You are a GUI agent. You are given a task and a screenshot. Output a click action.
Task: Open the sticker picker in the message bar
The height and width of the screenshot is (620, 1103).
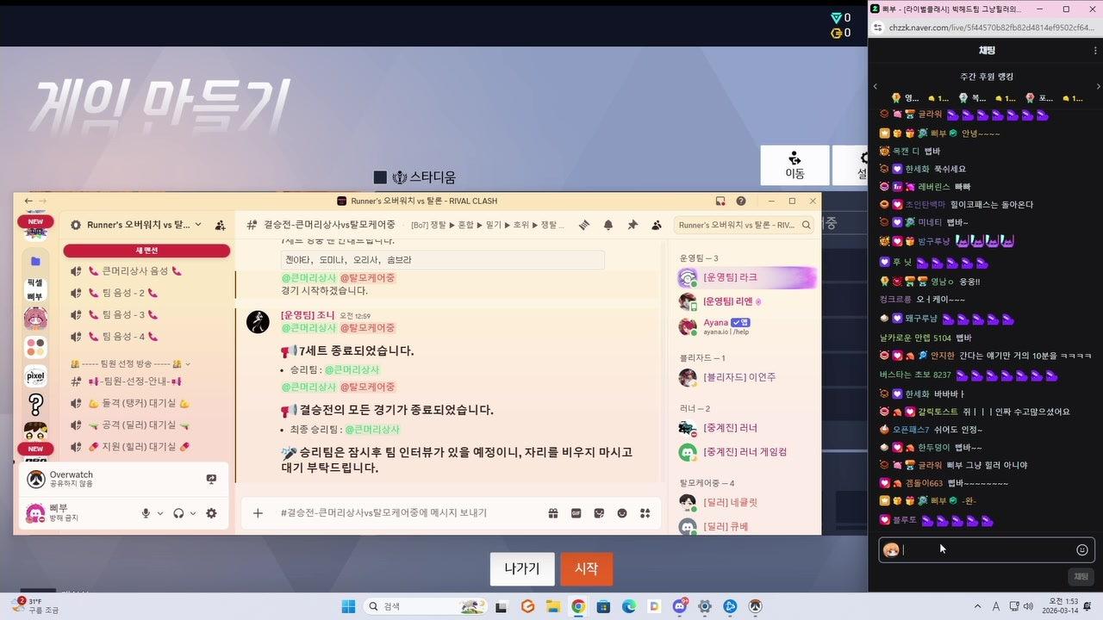pyautogui.click(x=600, y=512)
